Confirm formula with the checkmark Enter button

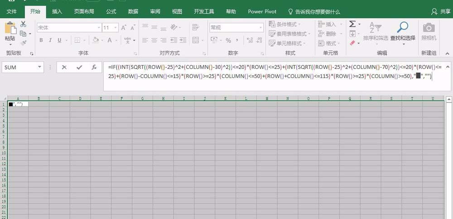(79, 67)
